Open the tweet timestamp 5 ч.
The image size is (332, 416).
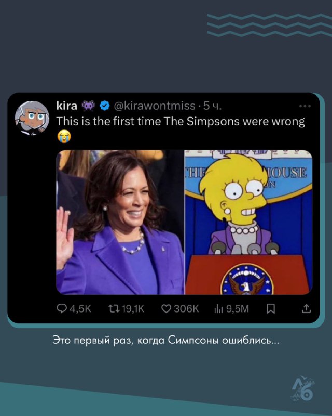pyautogui.click(x=212, y=106)
